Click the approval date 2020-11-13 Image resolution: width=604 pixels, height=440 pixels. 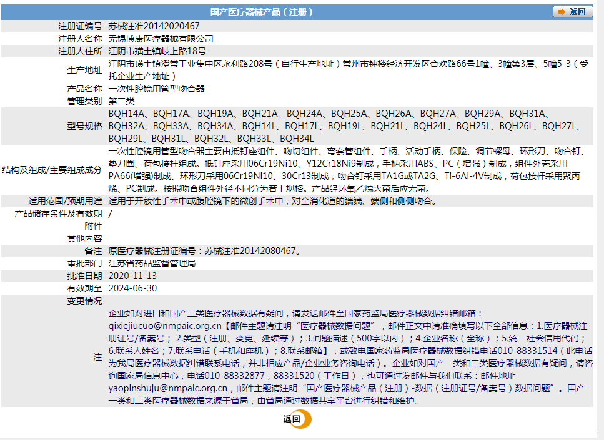(x=132, y=276)
